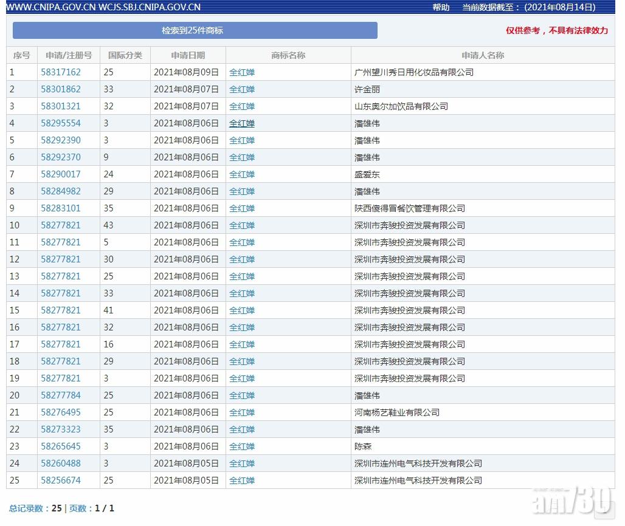Click the 申请日期 column header
The height and width of the screenshot is (526, 625).
(188, 55)
